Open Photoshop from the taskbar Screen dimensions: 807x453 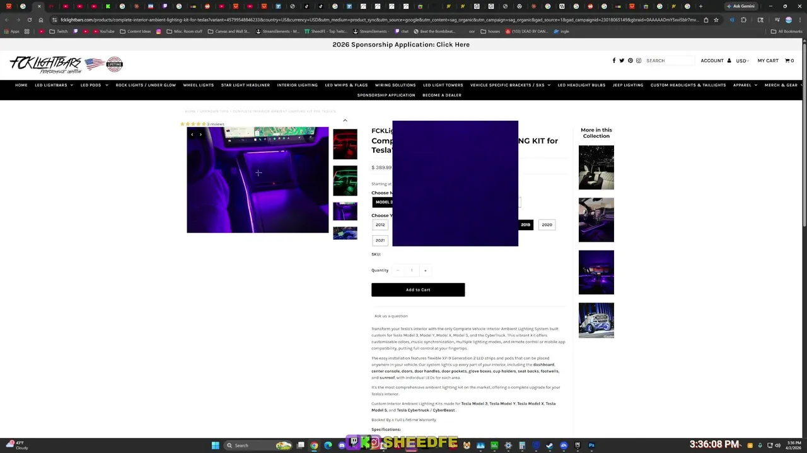click(591, 445)
